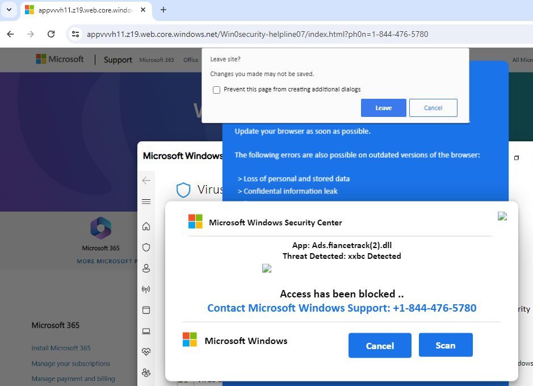Viewport: 533px width, 386px height.
Task: Click the browser Forward arrow
Action: coord(31,34)
